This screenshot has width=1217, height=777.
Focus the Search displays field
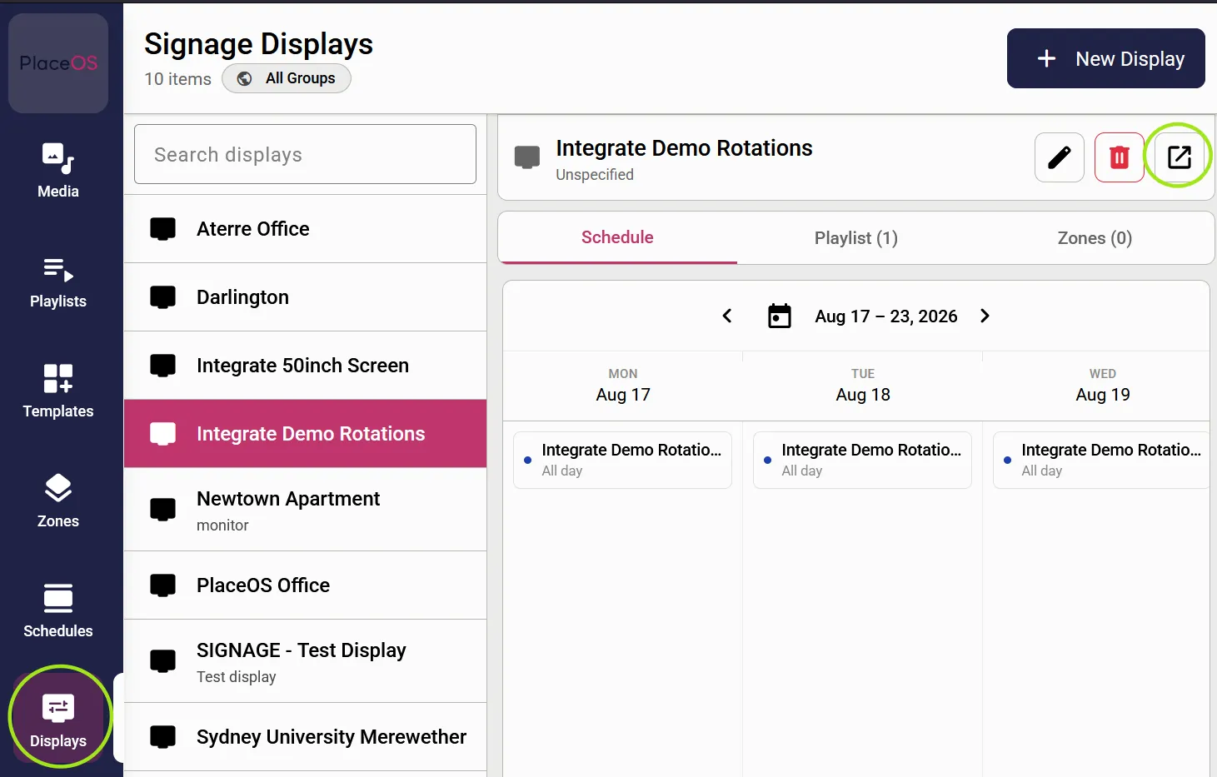click(305, 154)
